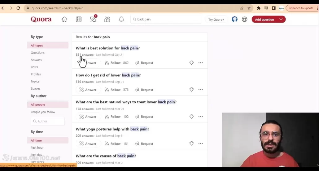This screenshot has width=319, height=171.
Task: Bookmark this page with the star icon
Action: coord(249,8)
